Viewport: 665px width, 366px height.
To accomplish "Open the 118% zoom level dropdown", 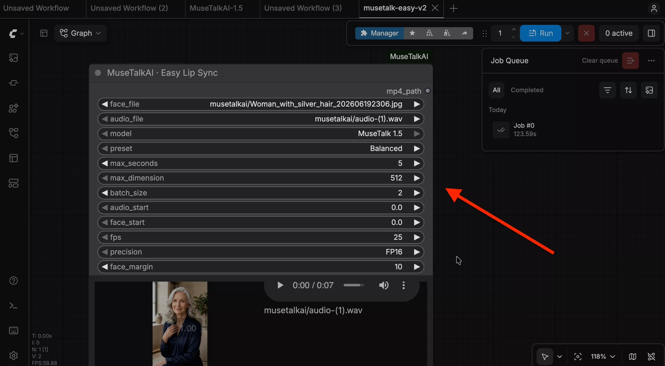I will tap(603, 357).
